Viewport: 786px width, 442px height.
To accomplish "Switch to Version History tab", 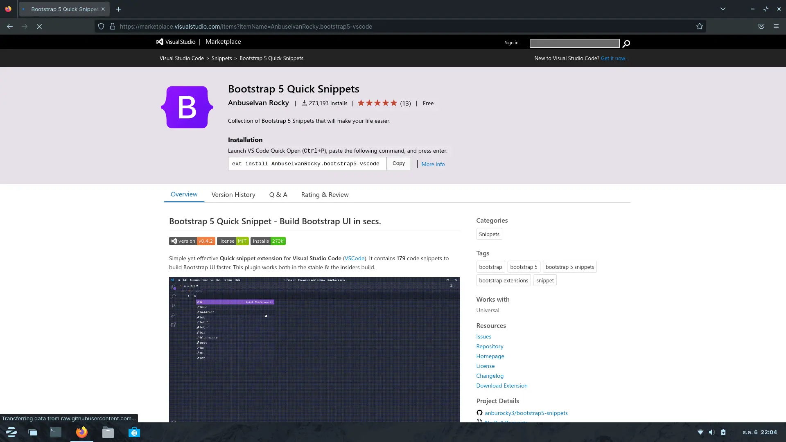I will point(233,195).
